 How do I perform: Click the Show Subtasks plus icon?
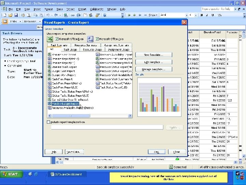tap(140, 15)
